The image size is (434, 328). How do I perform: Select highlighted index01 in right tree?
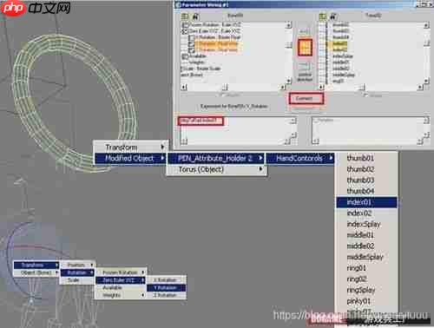(339, 43)
